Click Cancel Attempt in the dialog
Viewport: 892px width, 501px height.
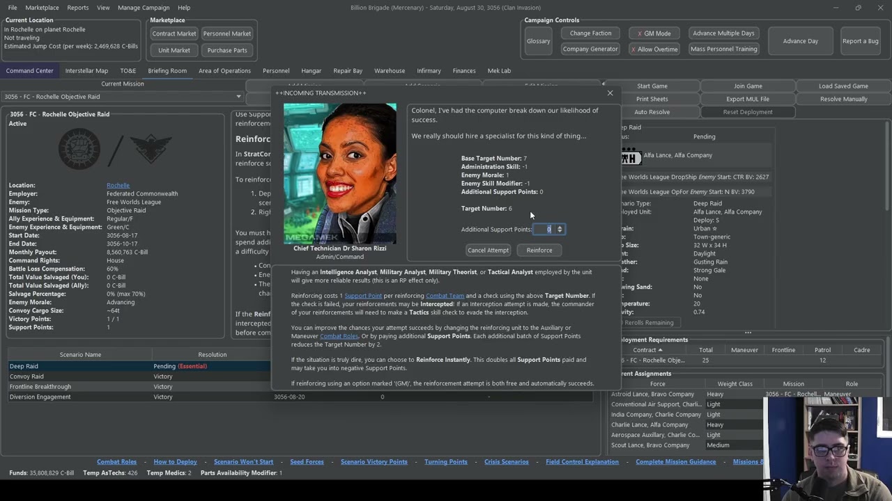pyautogui.click(x=488, y=250)
